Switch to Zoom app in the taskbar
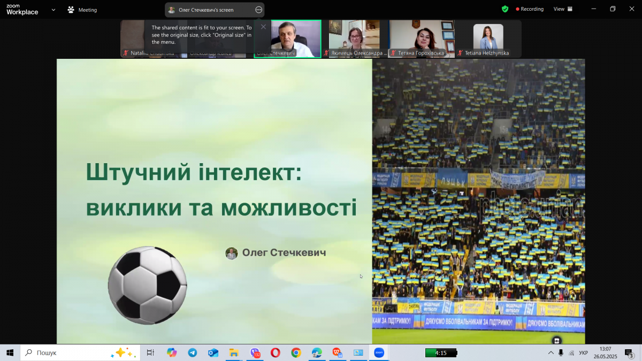 click(379, 353)
